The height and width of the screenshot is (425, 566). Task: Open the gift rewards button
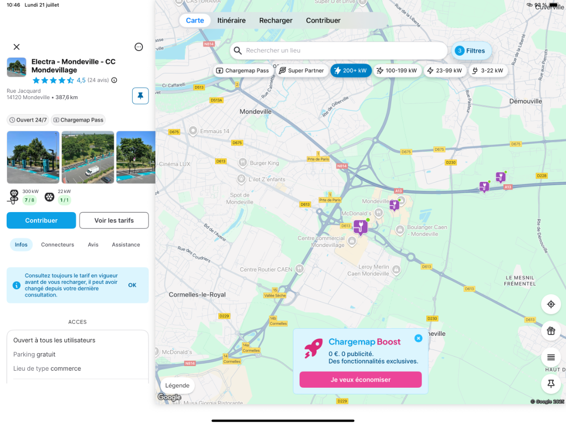click(x=551, y=331)
